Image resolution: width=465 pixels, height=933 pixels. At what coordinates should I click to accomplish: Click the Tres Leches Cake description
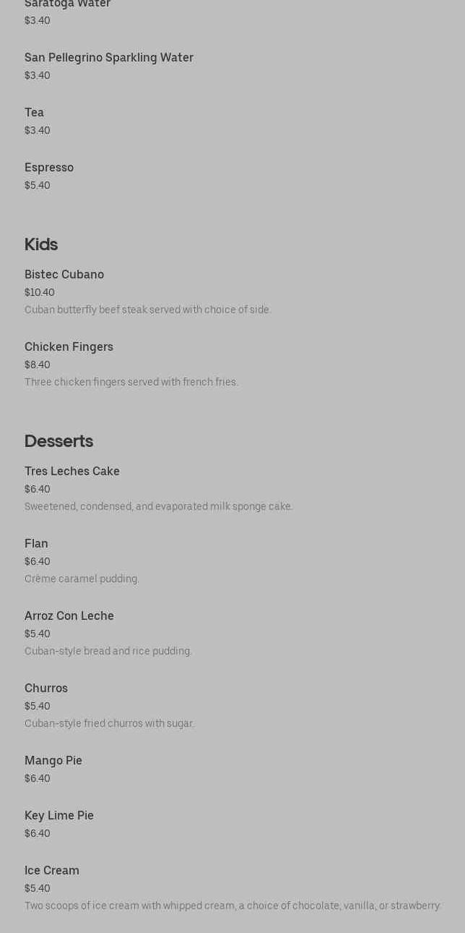click(159, 506)
